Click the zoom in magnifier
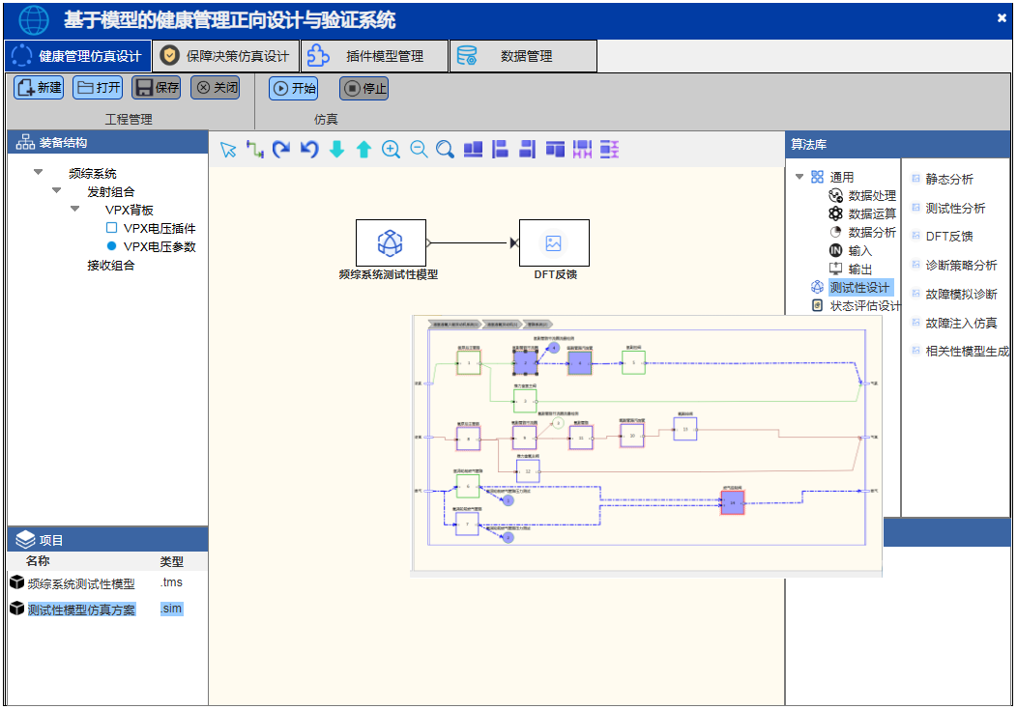Image resolution: width=1017 pixels, height=709 pixels. coord(391,150)
